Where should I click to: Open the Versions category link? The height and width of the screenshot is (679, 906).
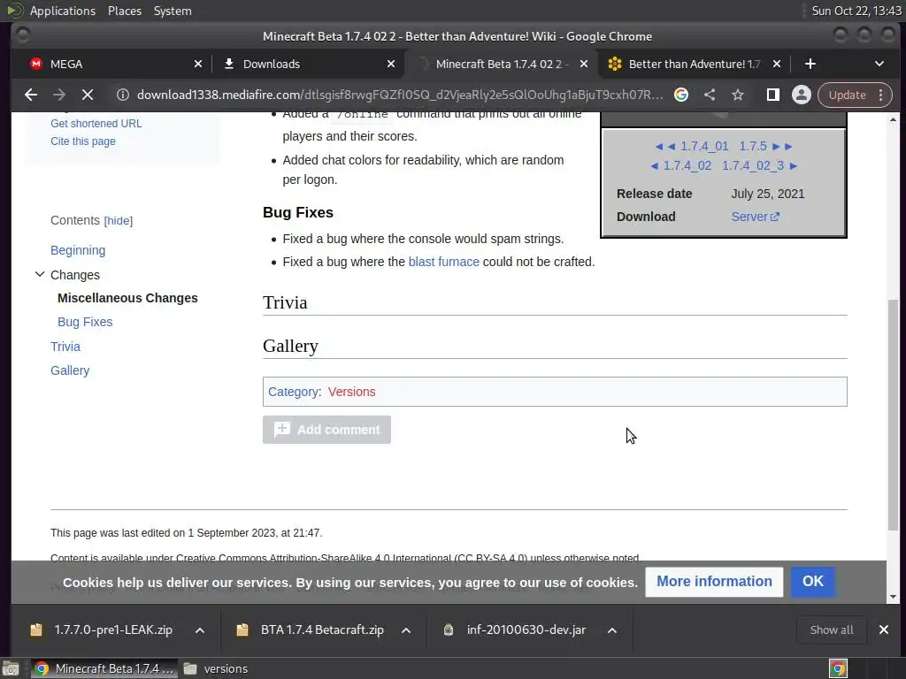pos(352,392)
